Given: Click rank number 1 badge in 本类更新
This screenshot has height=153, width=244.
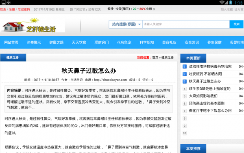Looking at the screenshot, I should click(x=184, y=67).
